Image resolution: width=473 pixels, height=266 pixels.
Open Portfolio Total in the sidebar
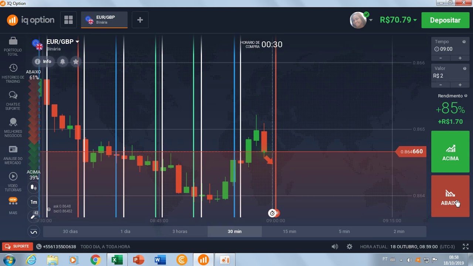[13, 47]
